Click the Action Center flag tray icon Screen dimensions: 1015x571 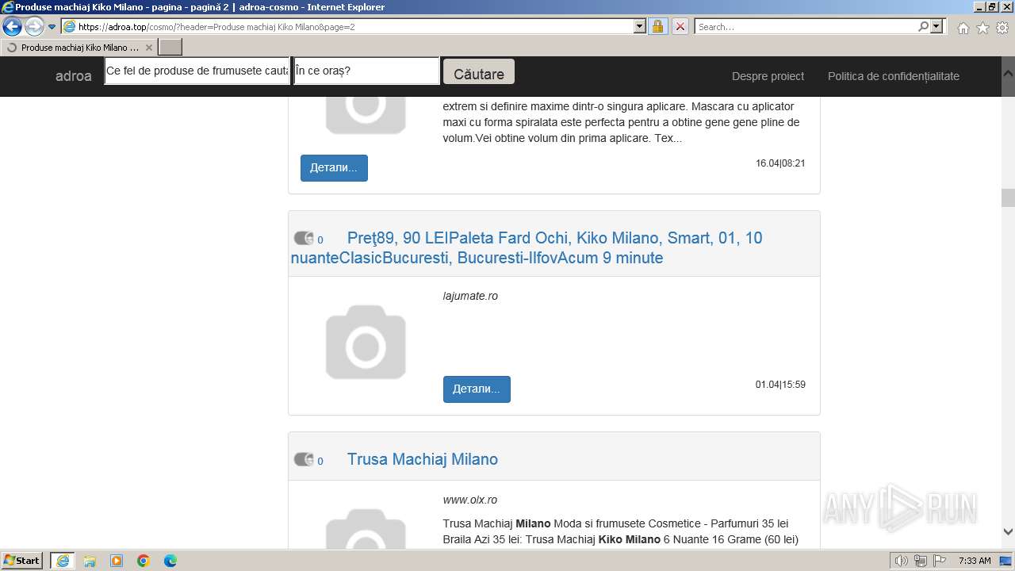(x=939, y=561)
